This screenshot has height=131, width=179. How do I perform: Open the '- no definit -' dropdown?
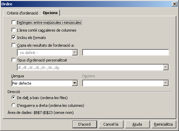click(x=75, y=53)
